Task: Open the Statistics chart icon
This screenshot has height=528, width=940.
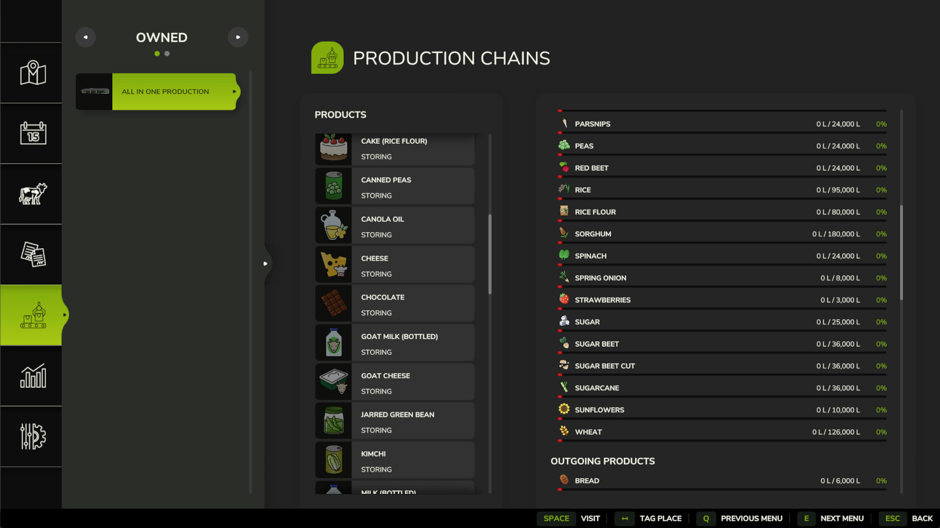Action: [x=31, y=375]
